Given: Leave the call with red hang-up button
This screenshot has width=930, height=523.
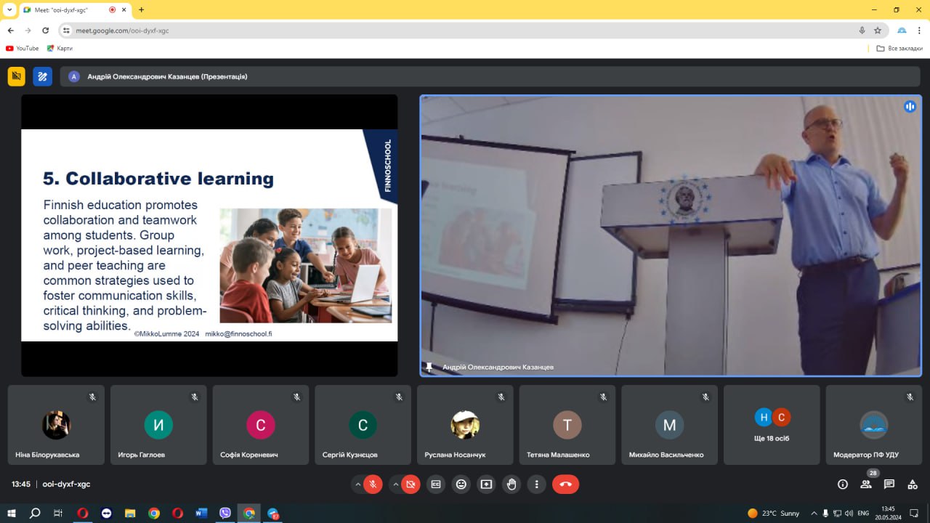Looking at the screenshot, I should coord(565,484).
